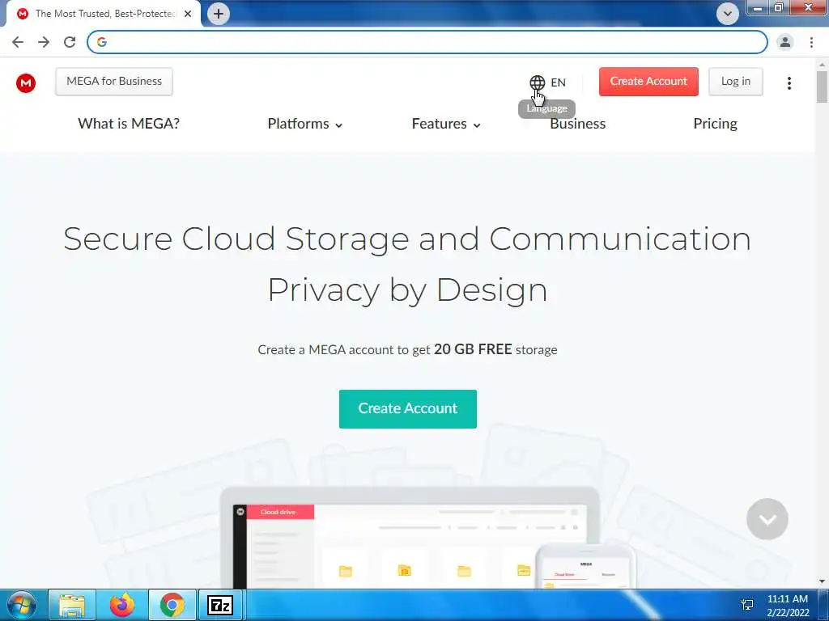Click the taskbar clock and date
The height and width of the screenshot is (621, 829).
coord(787,605)
